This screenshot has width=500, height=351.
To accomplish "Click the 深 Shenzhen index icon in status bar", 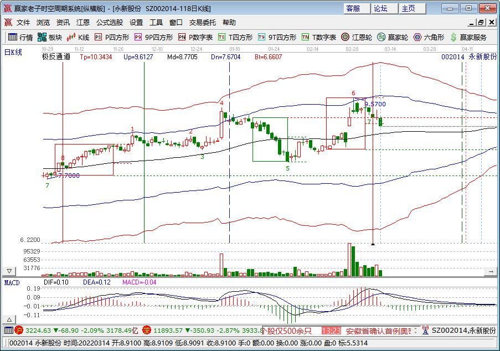I will [x=147, y=331].
